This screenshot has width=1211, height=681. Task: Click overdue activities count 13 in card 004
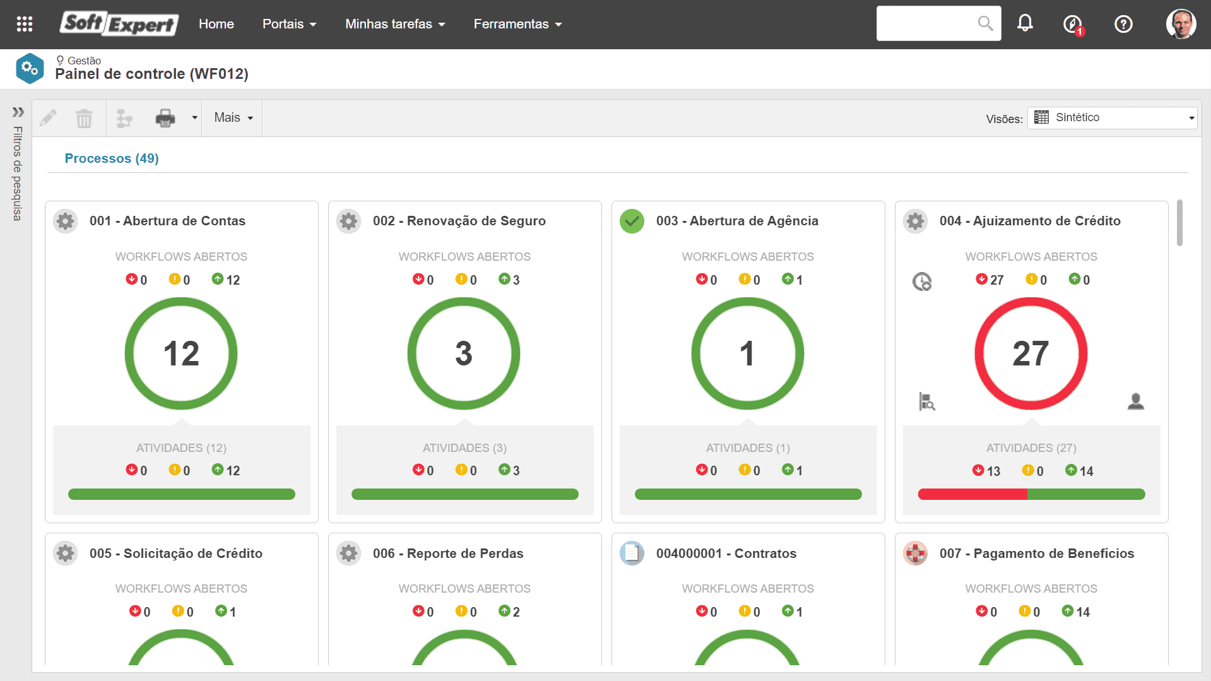[986, 471]
